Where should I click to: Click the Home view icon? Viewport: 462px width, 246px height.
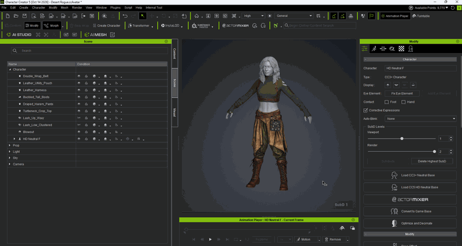point(196,16)
